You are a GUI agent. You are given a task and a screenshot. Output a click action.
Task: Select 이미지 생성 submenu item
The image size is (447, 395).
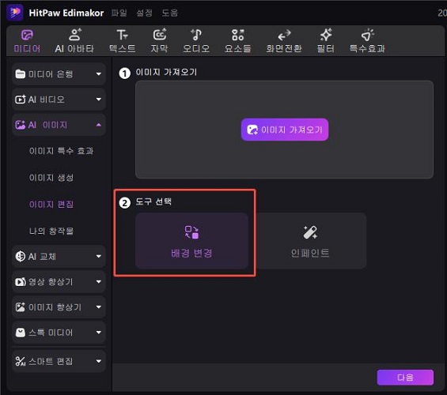51,178
